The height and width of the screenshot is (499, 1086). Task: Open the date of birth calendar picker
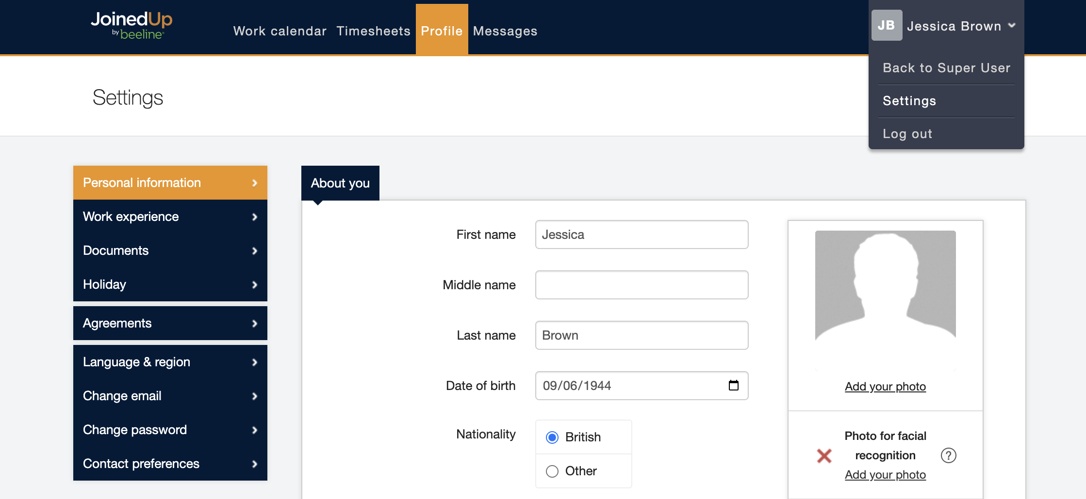click(733, 386)
